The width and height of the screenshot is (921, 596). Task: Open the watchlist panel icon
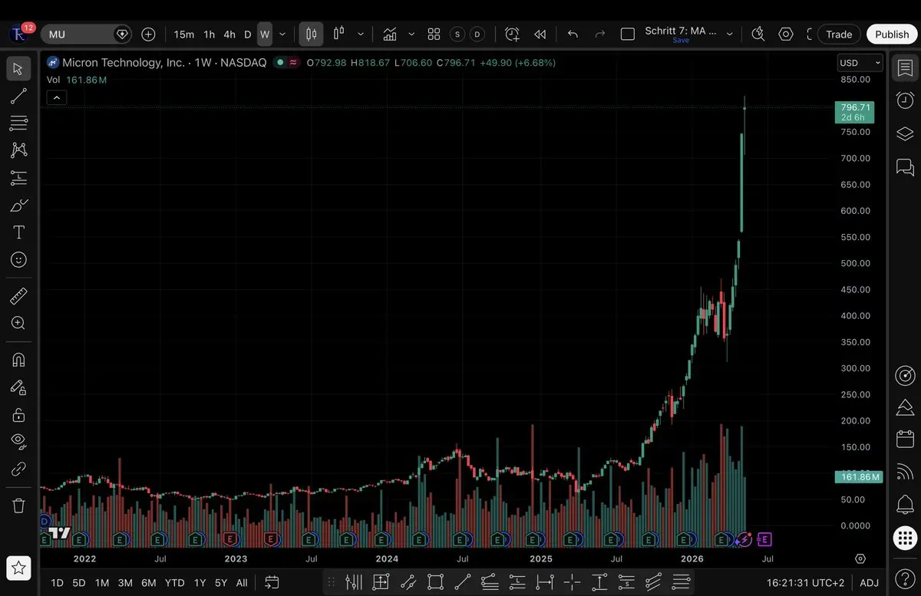(905, 69)
